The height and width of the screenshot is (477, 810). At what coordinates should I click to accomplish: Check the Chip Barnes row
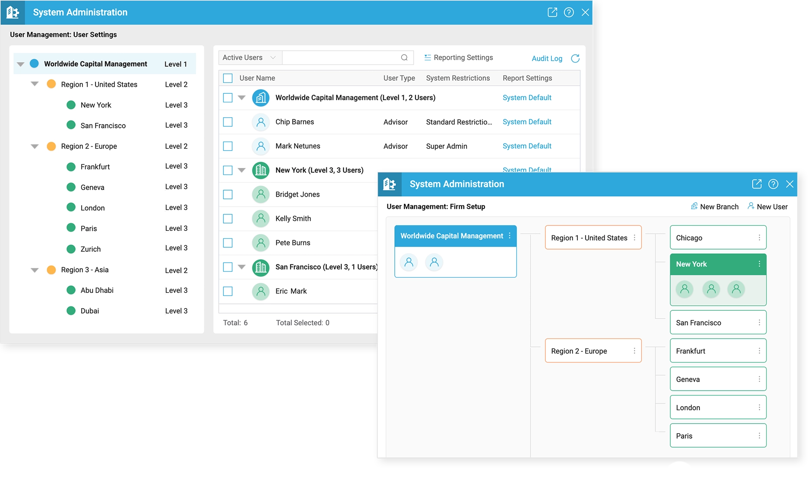click(x=228, y=122)
